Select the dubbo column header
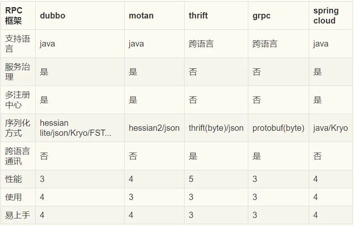The image size is (354, 226). pos(53,16)
